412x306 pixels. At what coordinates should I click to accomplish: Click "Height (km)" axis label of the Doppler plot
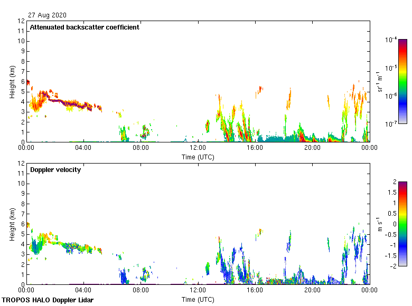[x=12, y=224]
